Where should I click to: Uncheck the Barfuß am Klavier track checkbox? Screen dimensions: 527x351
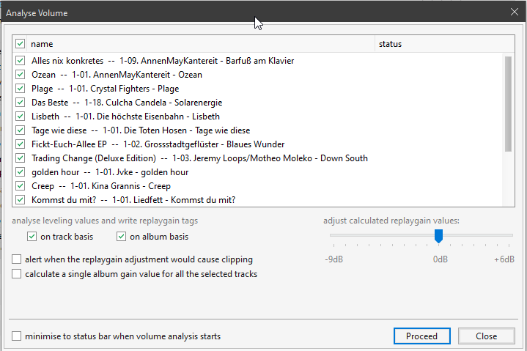point(21,61)
